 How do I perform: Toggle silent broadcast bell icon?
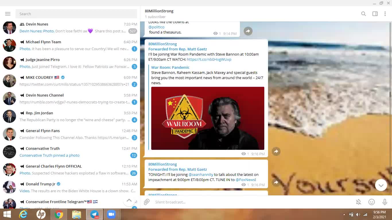point(358,202)
